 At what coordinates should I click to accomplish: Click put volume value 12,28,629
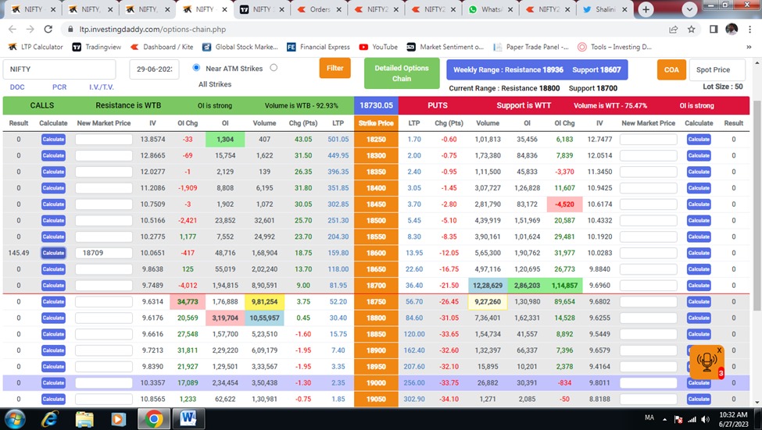point(488,286)
